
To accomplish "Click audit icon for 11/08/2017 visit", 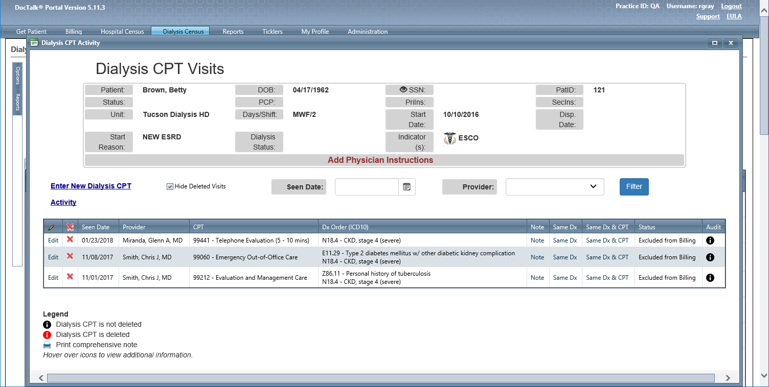I will tap(710, 257).
